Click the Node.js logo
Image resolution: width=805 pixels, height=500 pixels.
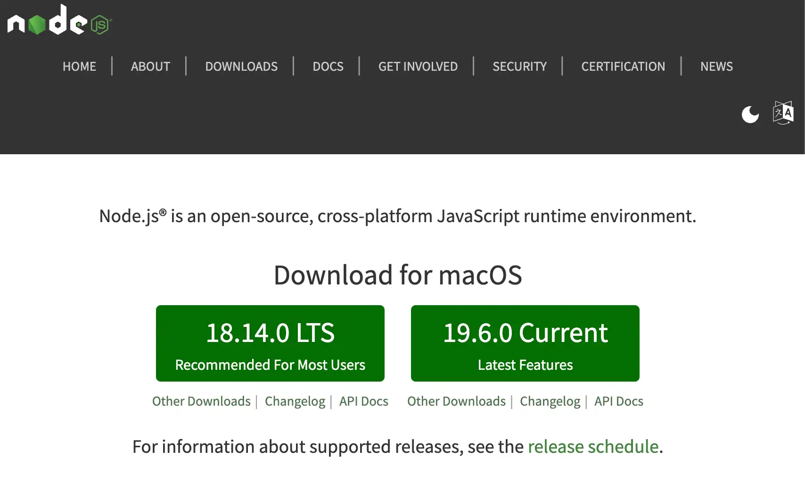[59, 20]
